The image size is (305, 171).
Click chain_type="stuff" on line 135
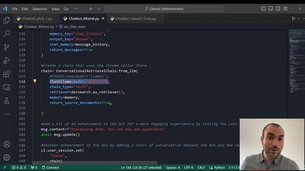tap(69, 87)
